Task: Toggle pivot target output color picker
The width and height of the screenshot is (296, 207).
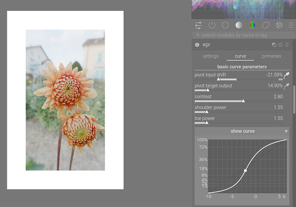Action: [287, 86]
